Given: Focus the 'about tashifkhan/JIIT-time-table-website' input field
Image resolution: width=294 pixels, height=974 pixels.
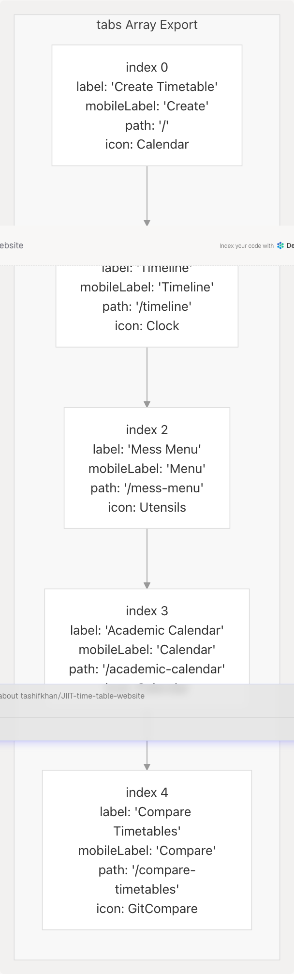Looking at the screenshot, I should (x=73, y=696).
